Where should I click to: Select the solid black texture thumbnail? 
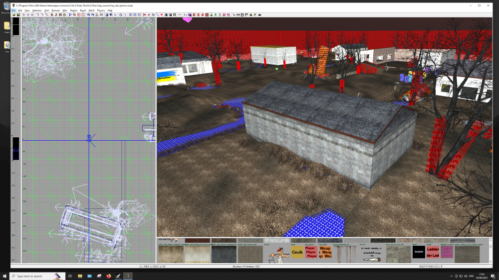point(419,252)
